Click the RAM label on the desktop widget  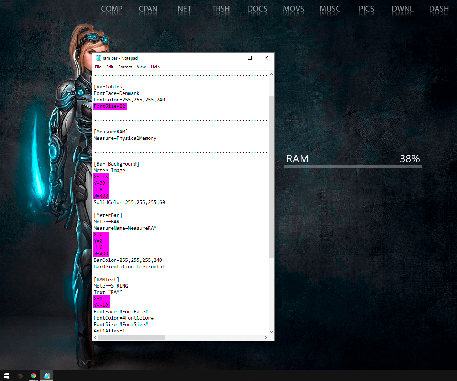297,159
